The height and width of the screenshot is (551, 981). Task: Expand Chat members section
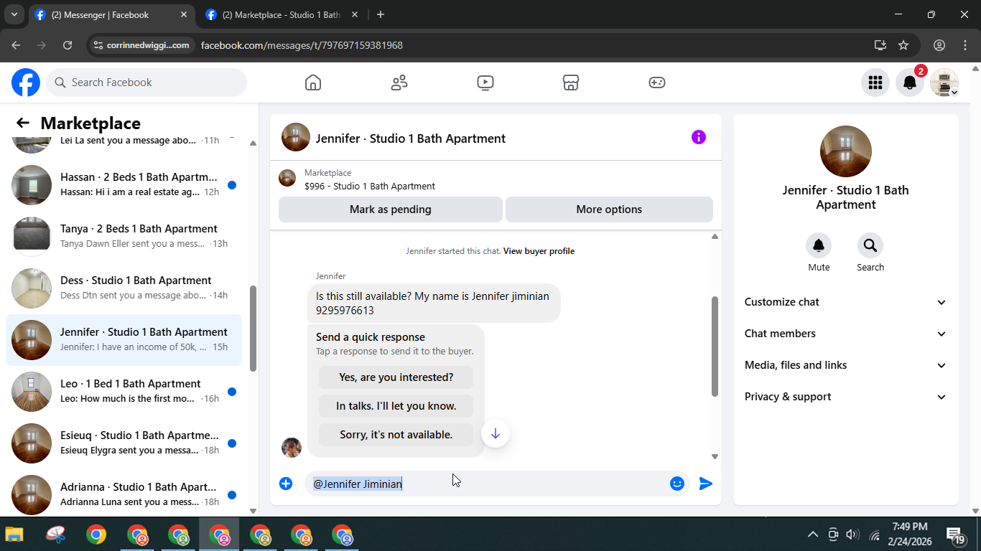(846, 334)
